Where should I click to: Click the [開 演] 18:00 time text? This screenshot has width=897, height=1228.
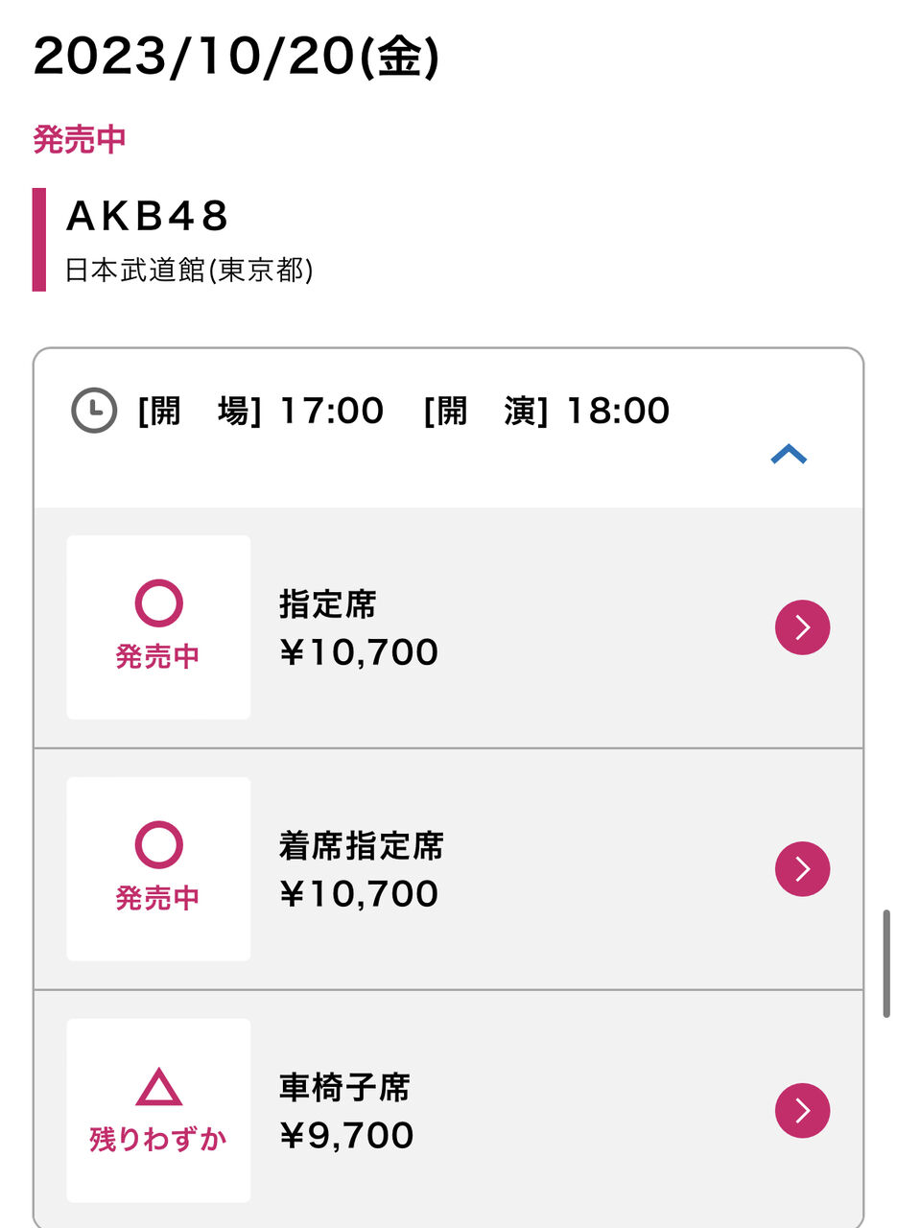(x=547, y=411)
